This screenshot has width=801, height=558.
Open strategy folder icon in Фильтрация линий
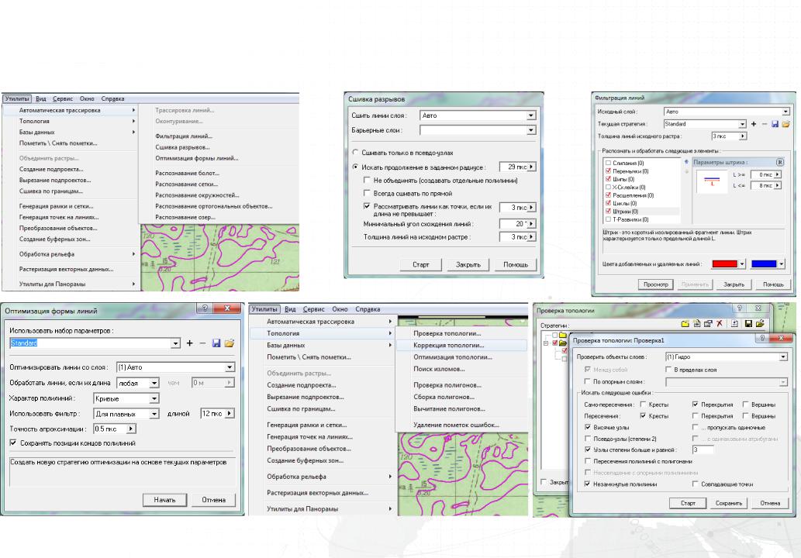click(x=785, y=124)
